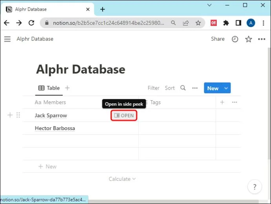The height and width of the screenshot is (204, 271).
Task: Open database view options three dots
Action: pos(195,88)
